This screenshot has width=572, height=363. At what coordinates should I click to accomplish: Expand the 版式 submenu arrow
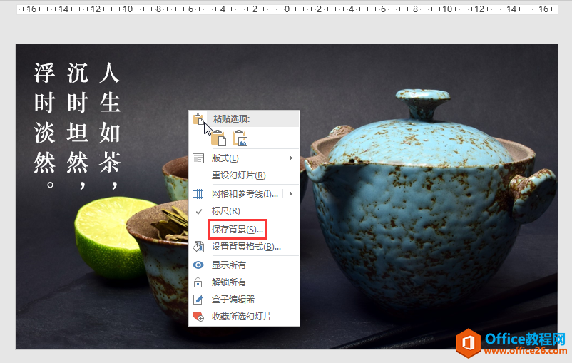tap(290, 158)
